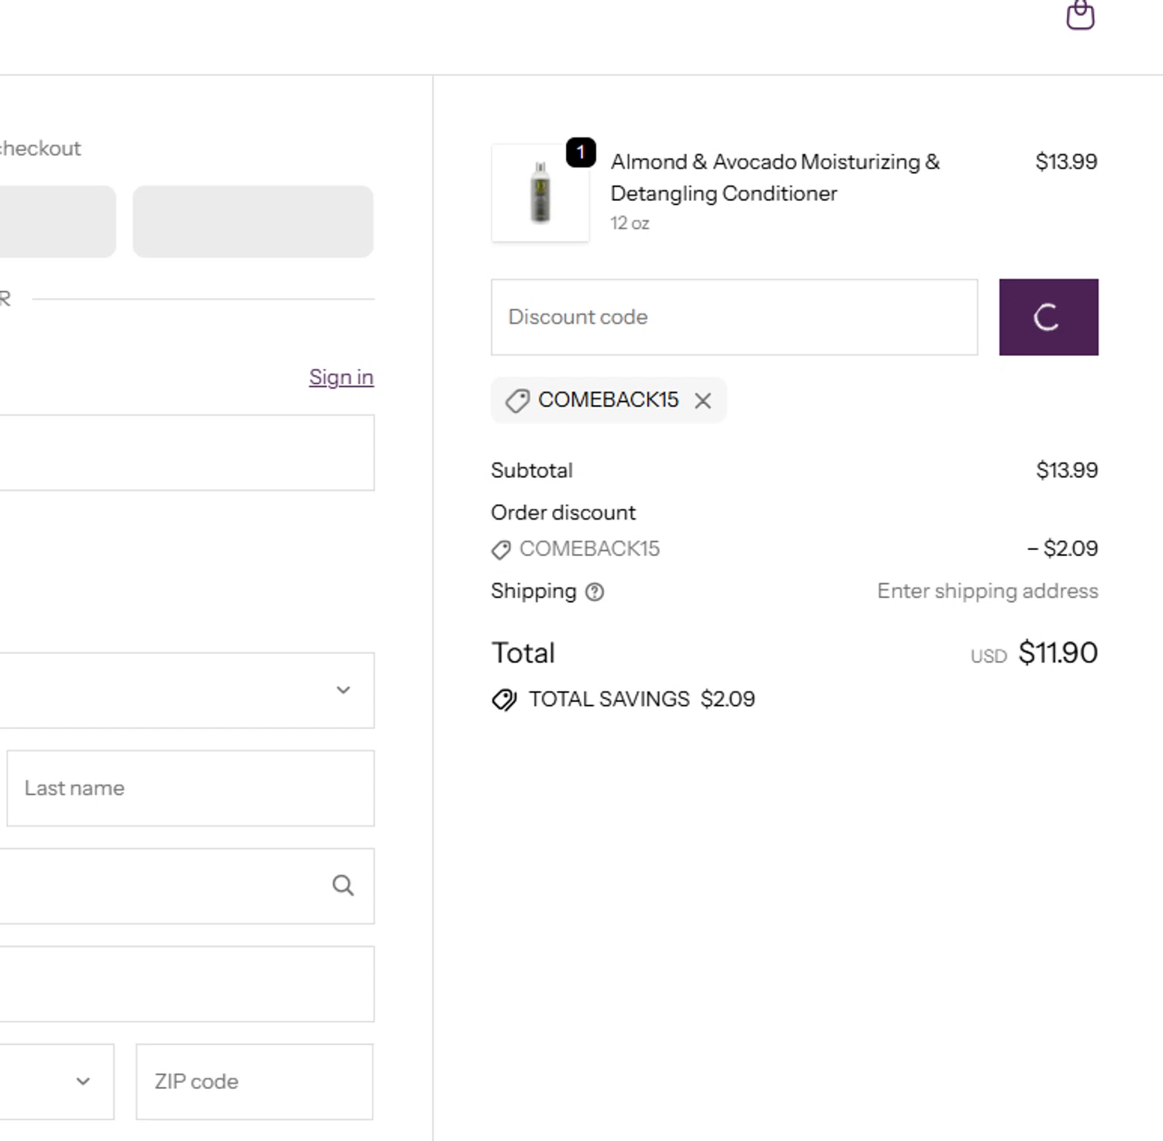This screenshot has height=1141, width=1163.
Task: Open the shopping bag cart icon
Action: [1079, 15]
